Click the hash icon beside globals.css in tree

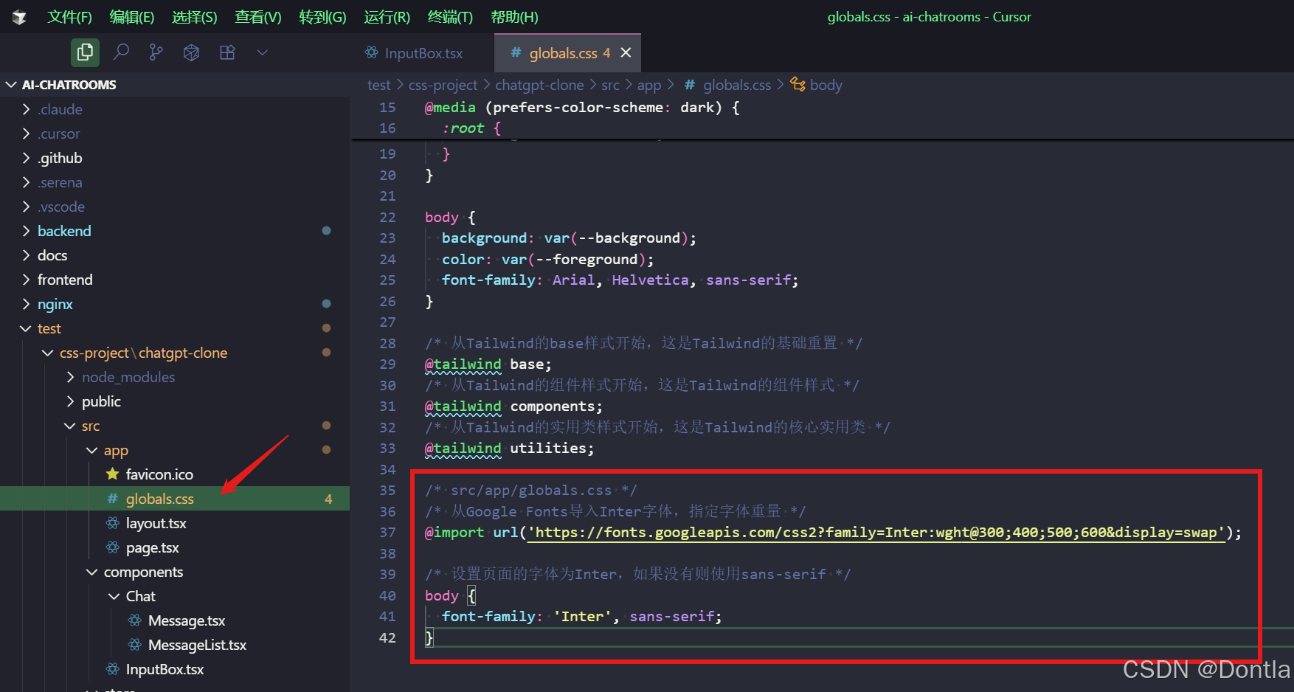point(112,499)
